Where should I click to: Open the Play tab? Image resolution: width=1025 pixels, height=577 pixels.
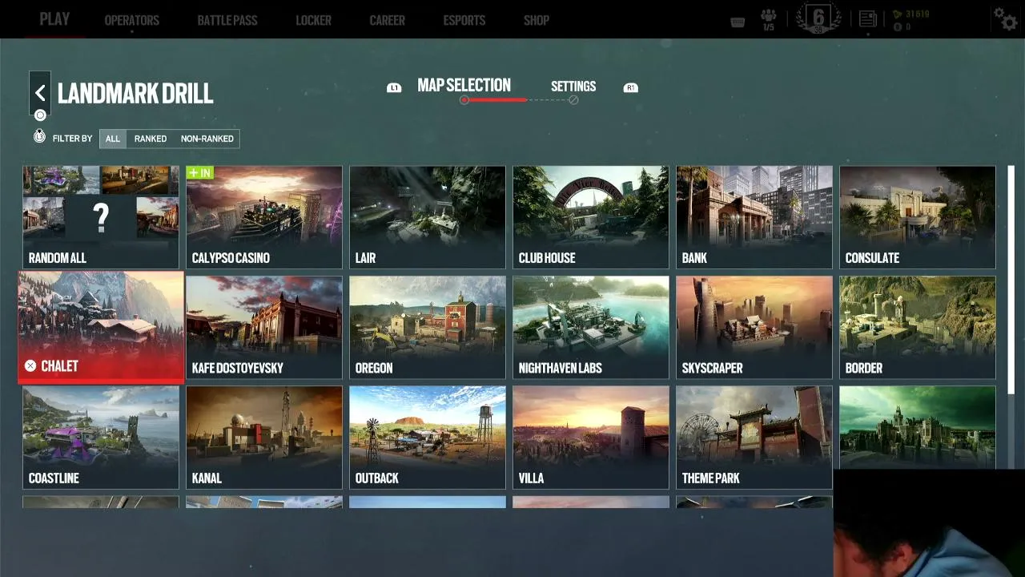(54, 19)
